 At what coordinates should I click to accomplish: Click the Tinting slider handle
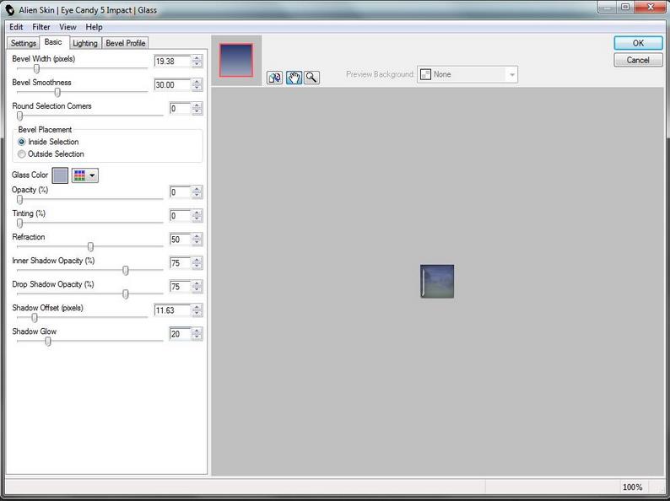tap(19, 224)
